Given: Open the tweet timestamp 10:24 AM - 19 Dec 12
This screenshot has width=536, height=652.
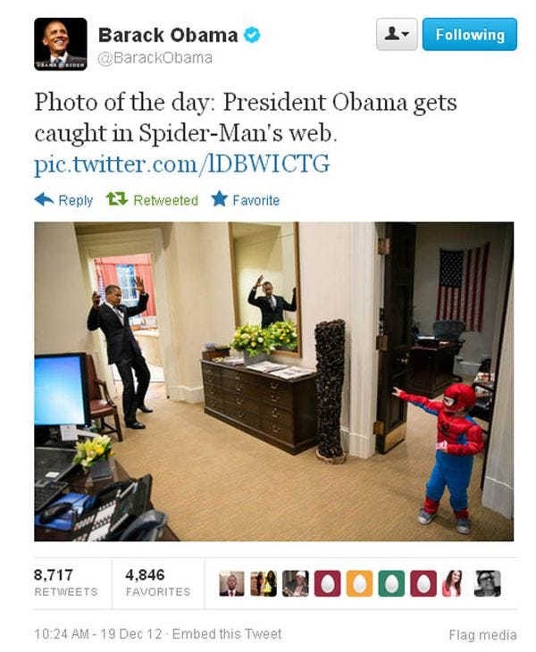Looking at the screenshot, I should tap(97, 634).
